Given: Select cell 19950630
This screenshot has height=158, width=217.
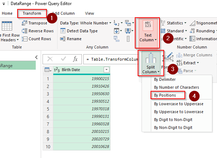Looking at the screenshot, I should click(82, 94).
